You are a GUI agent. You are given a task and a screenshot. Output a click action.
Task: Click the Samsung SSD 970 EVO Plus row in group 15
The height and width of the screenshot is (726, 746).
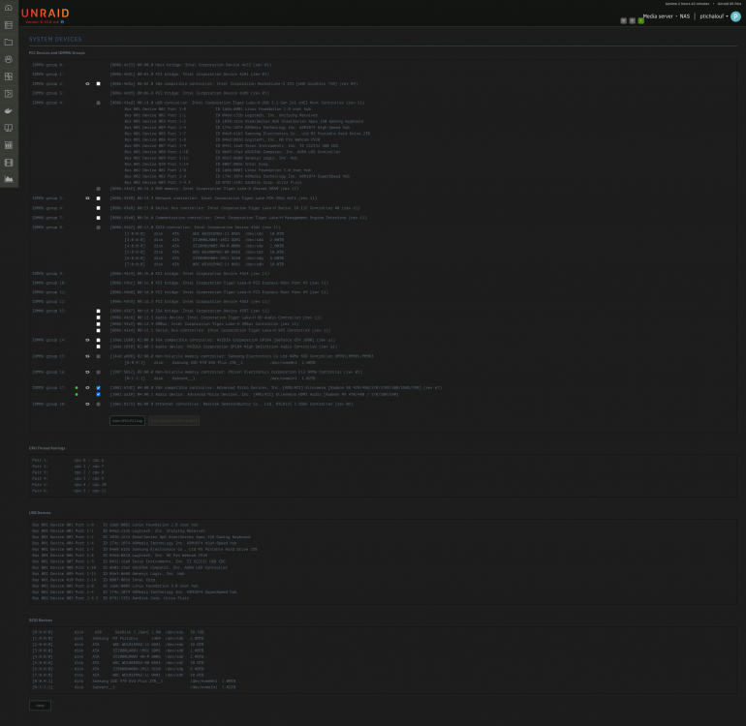click(220, 363)
